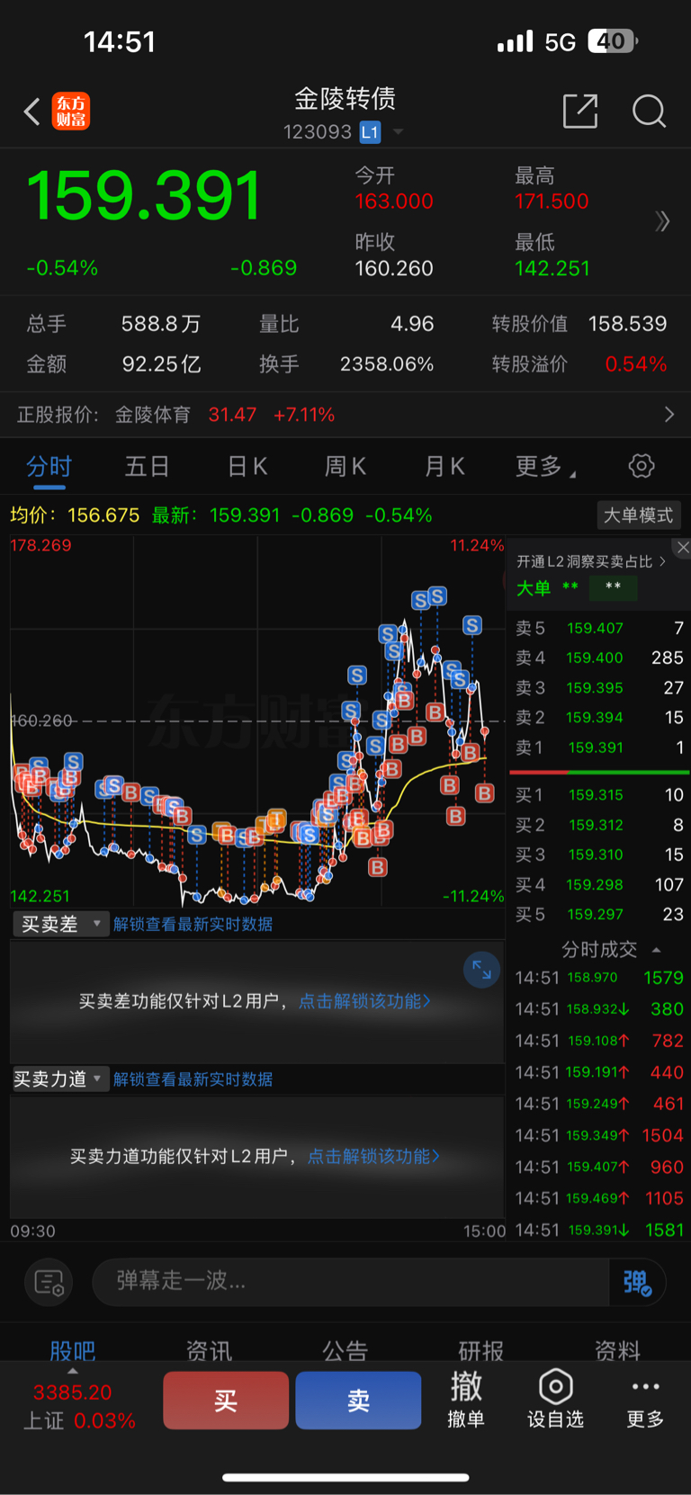
Task: Switch to the 分时 chart tab
Action: (49, 466)
